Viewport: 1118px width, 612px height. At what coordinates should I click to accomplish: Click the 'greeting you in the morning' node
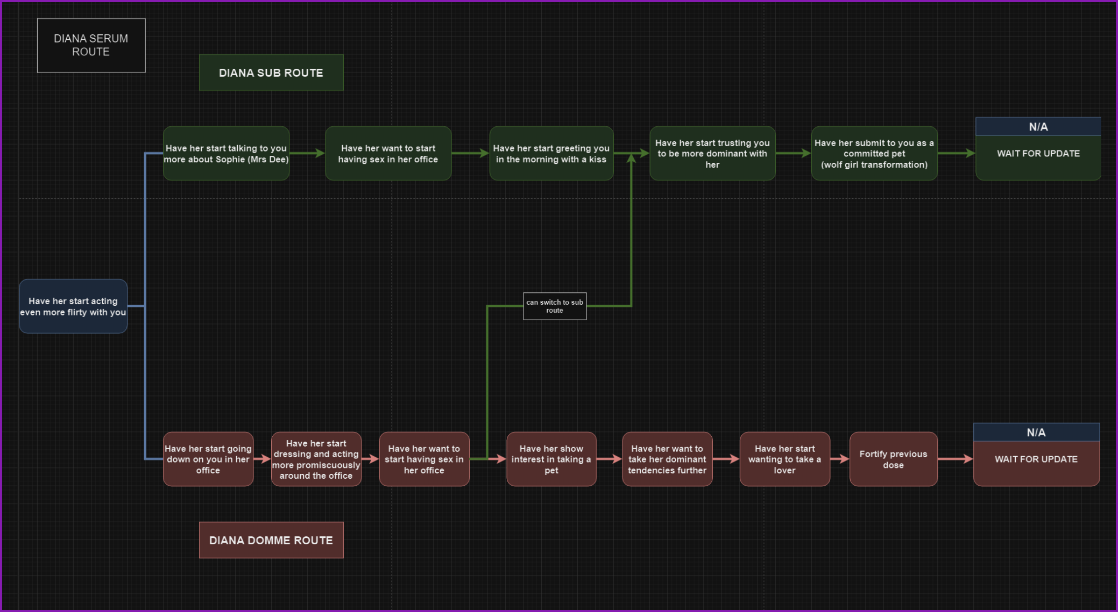pyautogui.click(x=551, y=154)
